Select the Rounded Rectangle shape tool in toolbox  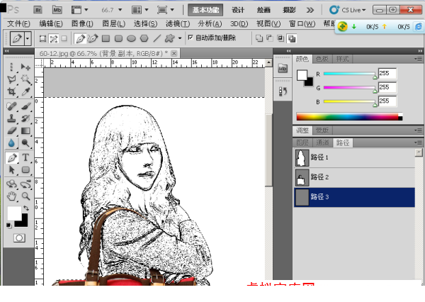(25, 170)
